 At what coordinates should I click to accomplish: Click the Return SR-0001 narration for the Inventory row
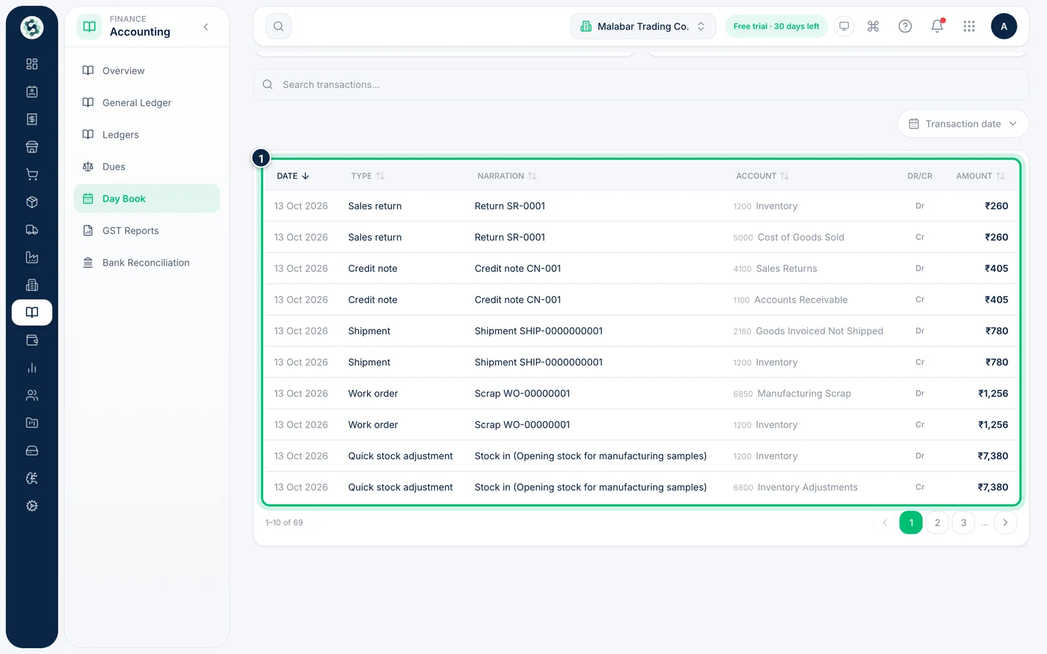(510, 206)
